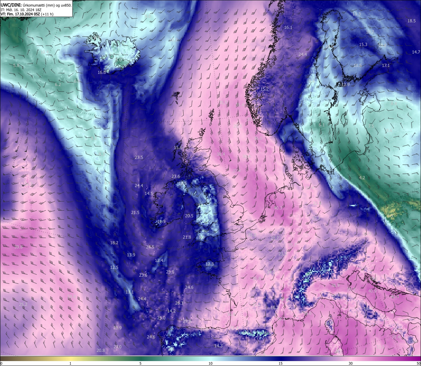Click the 14.3 value label
Screen dimensions: 421x366
point(218,346)
